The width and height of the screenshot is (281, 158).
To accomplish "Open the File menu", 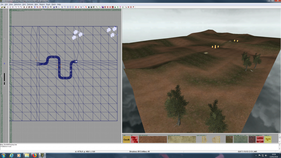I will click(2, 4).
